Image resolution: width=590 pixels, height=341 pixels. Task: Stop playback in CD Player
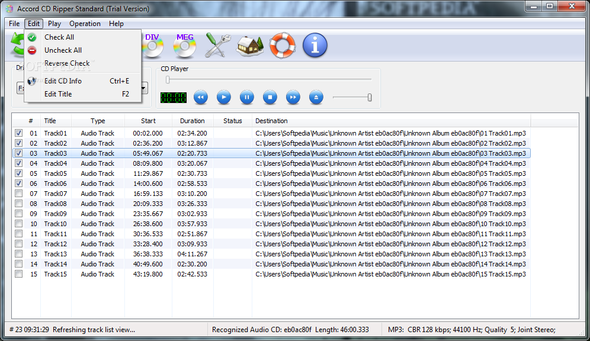[270, 97]
